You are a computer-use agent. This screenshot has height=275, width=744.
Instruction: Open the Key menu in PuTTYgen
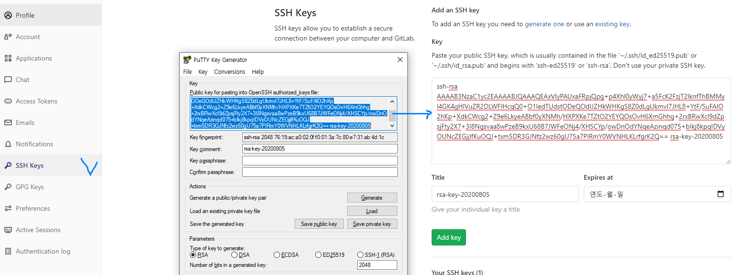[x=203, y=71]
